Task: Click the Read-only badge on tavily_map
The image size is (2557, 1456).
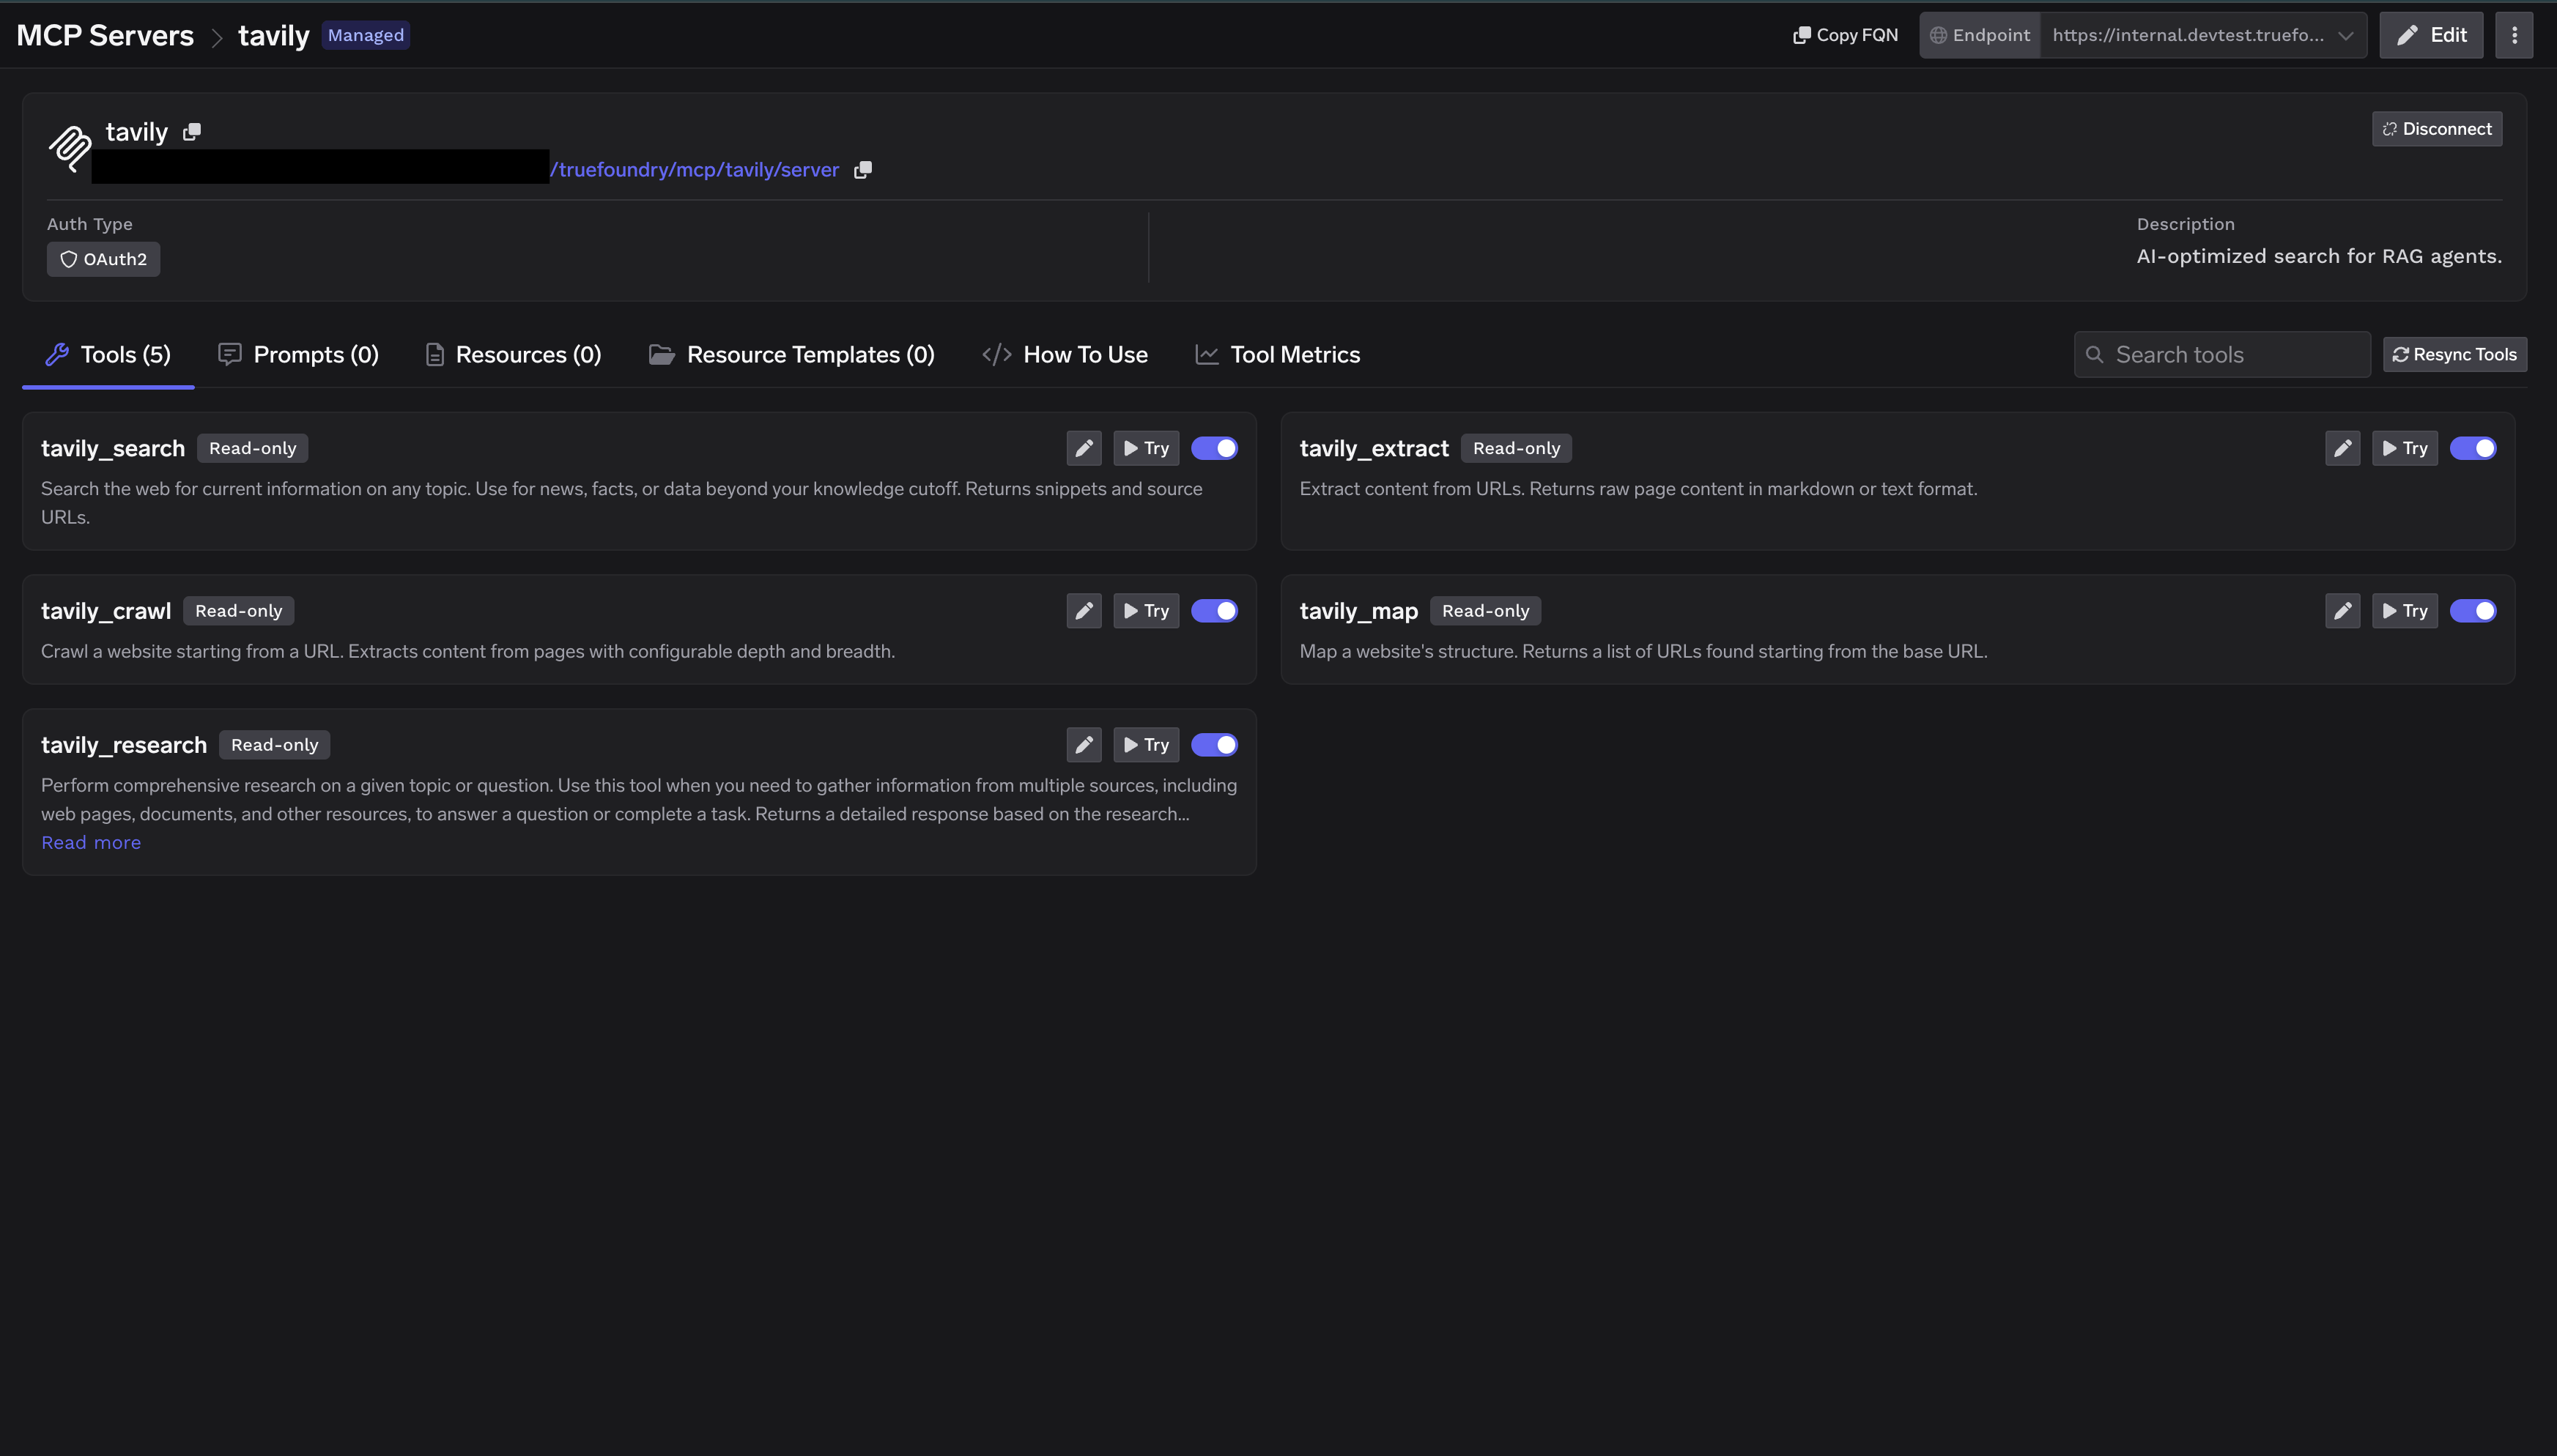Action: [1484, 611]
